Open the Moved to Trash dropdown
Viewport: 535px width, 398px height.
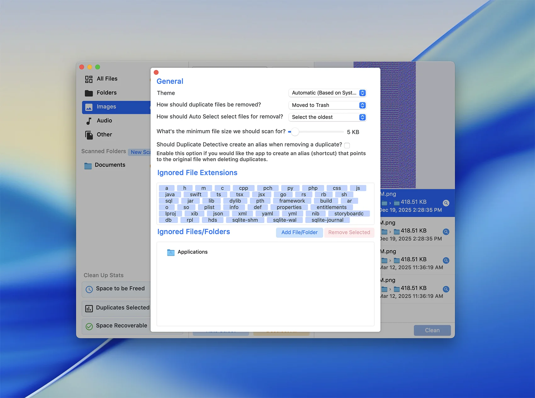click(327, 105)
